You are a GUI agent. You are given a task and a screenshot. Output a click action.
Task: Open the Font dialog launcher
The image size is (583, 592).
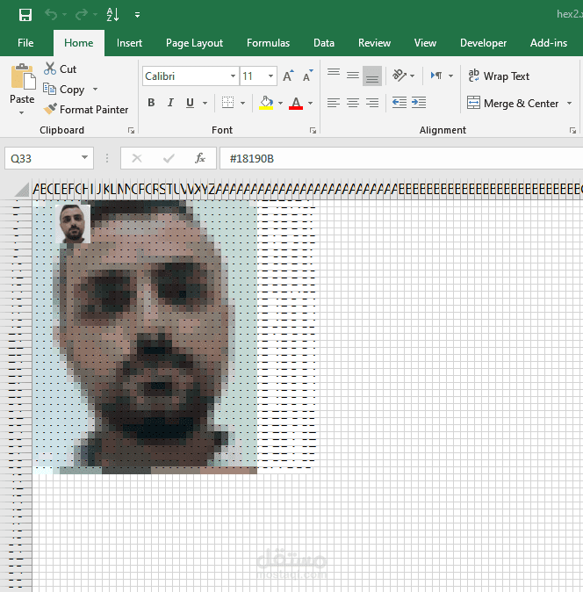313,130
